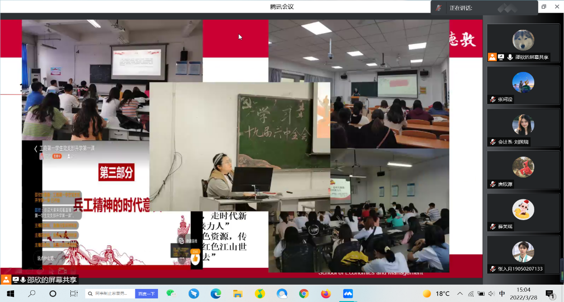Click the microphone icon on 邵欣's tile
The width and height of the screenshot is (564, 302).
point(510,57)
